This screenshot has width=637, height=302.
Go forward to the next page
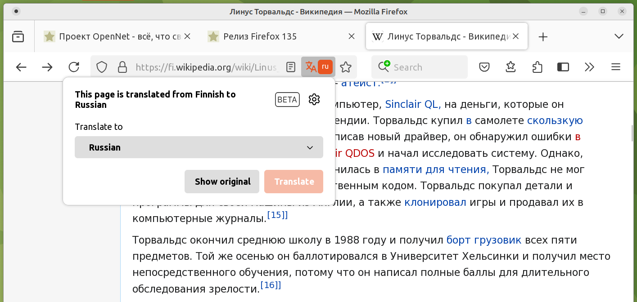47,67
